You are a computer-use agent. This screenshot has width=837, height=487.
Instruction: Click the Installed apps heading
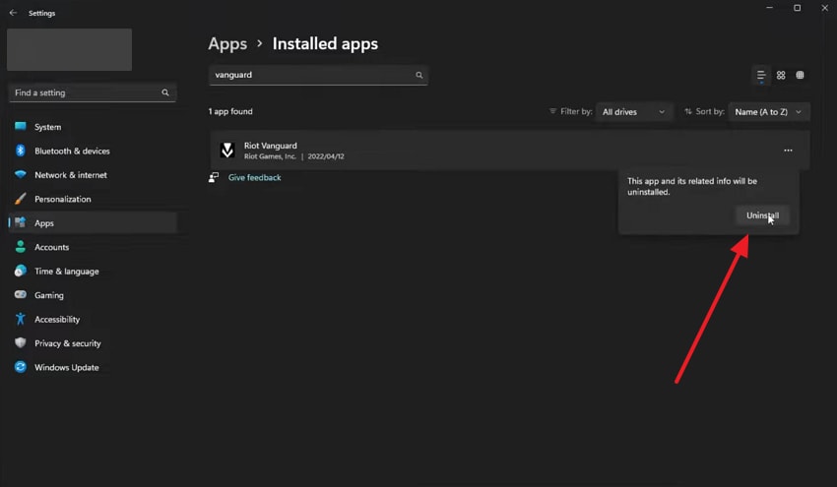point(325,43)
